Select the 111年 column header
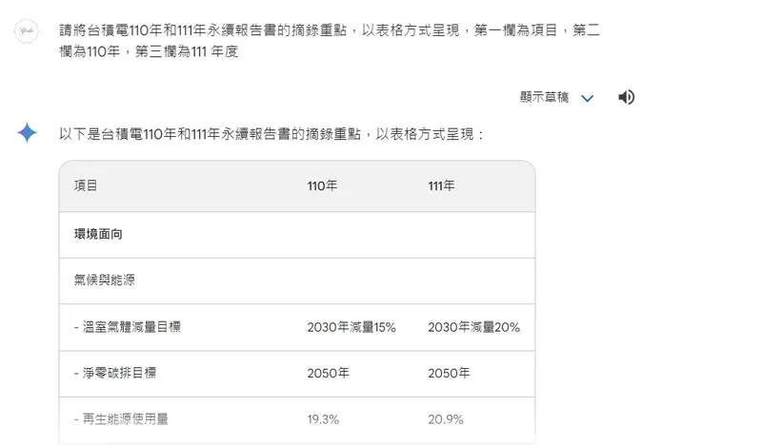Viewport: 762px width, 445px height. coord(443,185)
